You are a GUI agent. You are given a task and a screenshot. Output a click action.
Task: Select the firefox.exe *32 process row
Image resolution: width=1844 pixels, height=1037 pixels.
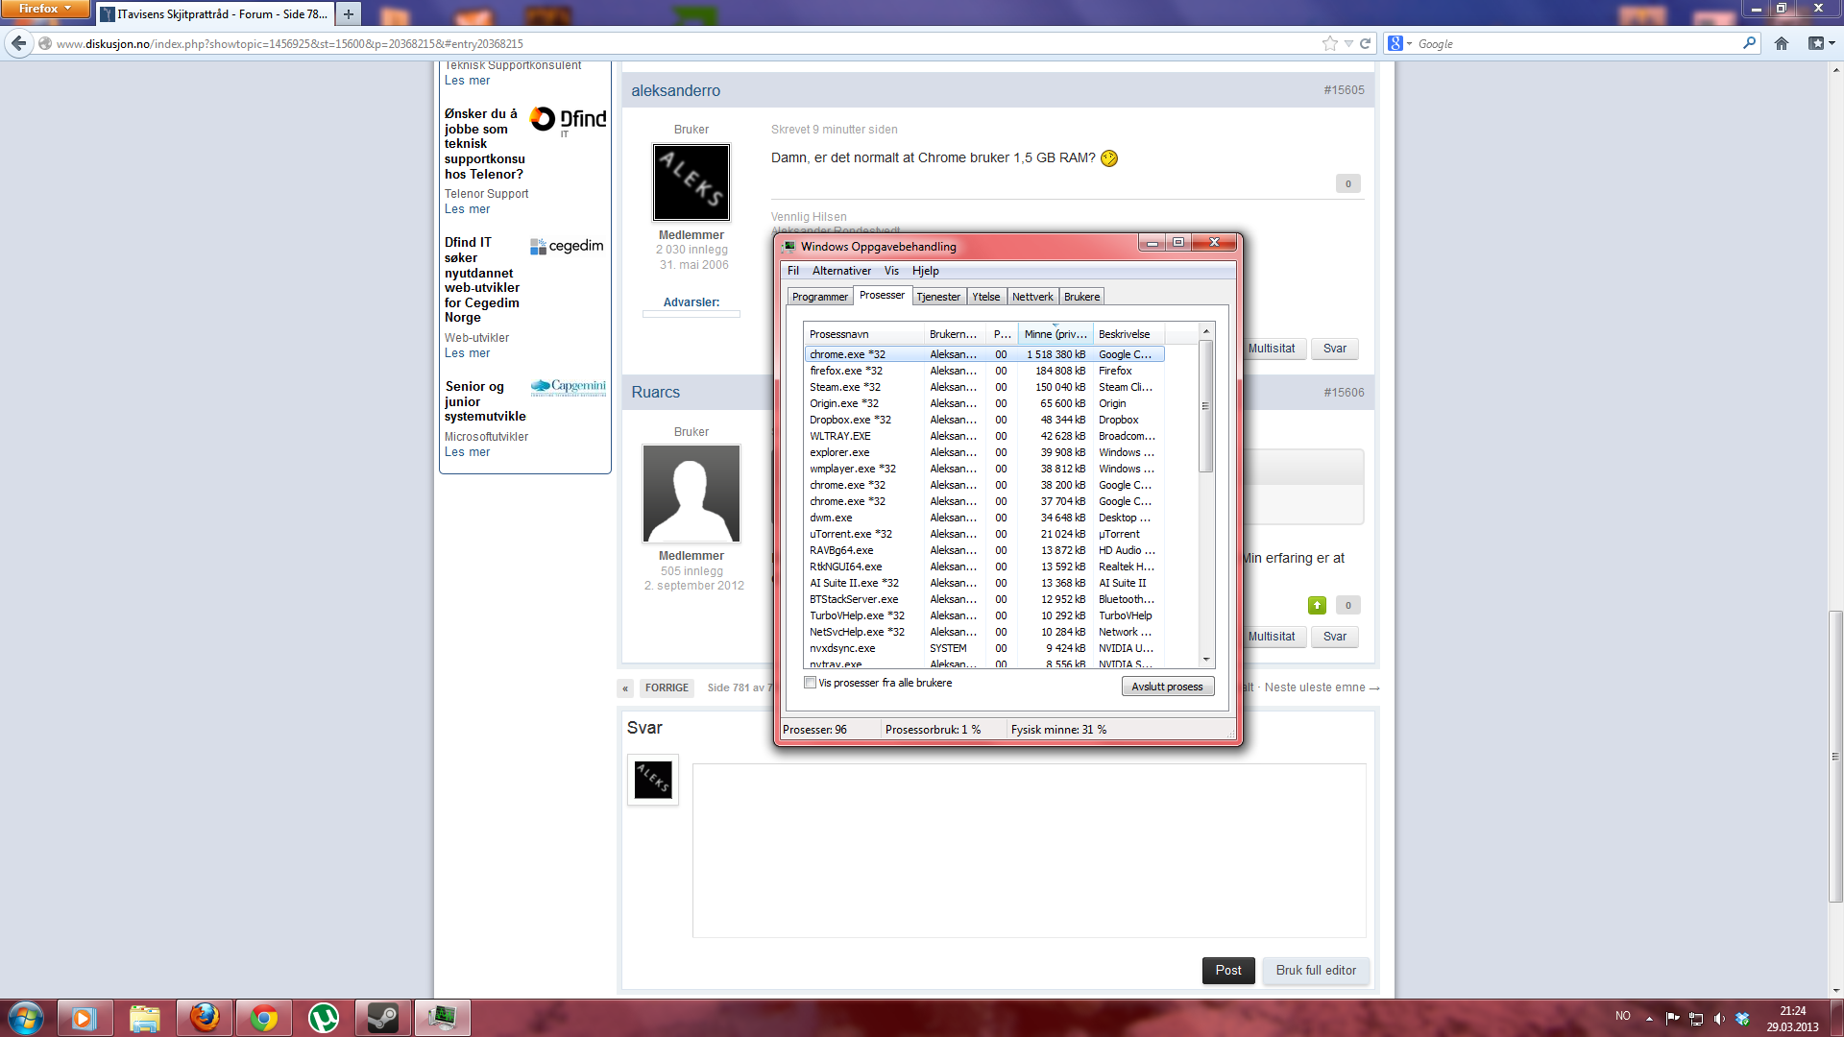[984, 371]
